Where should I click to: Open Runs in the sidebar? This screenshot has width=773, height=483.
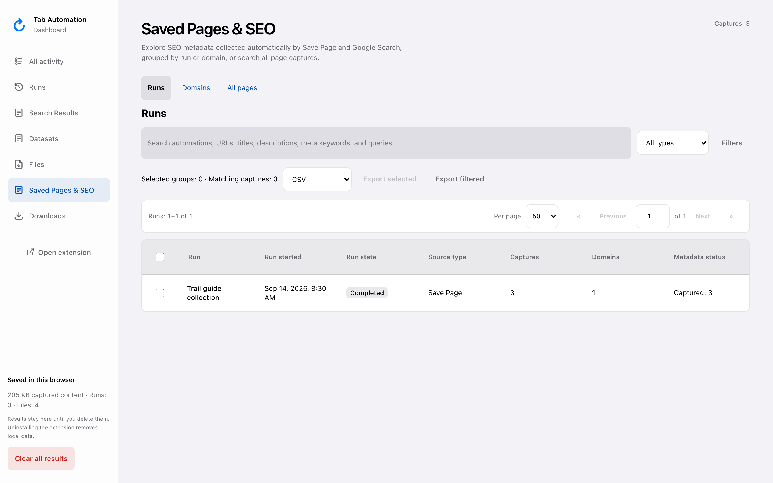(x=59, y=87)
